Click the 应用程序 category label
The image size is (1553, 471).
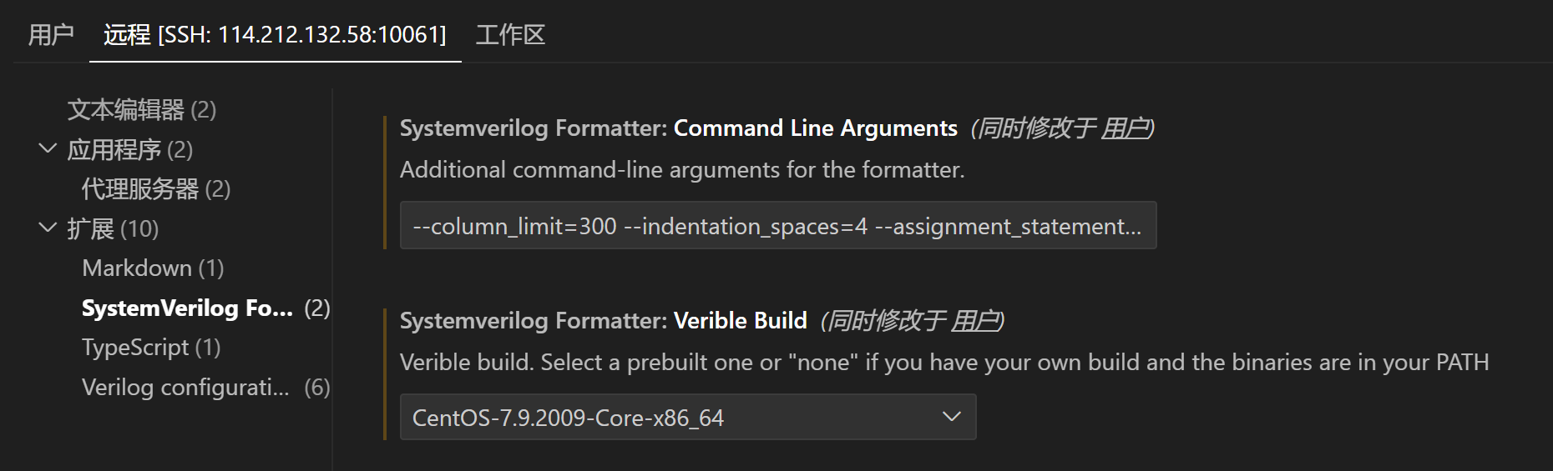pyautogui.click(x=129, y=150)
